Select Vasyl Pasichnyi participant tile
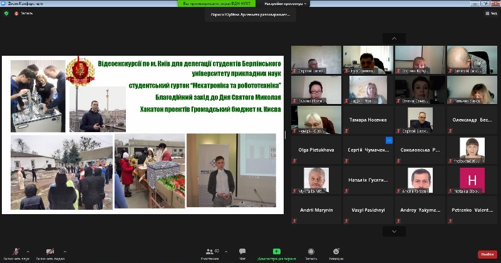The image size is (501, 263). click(368, 210)
